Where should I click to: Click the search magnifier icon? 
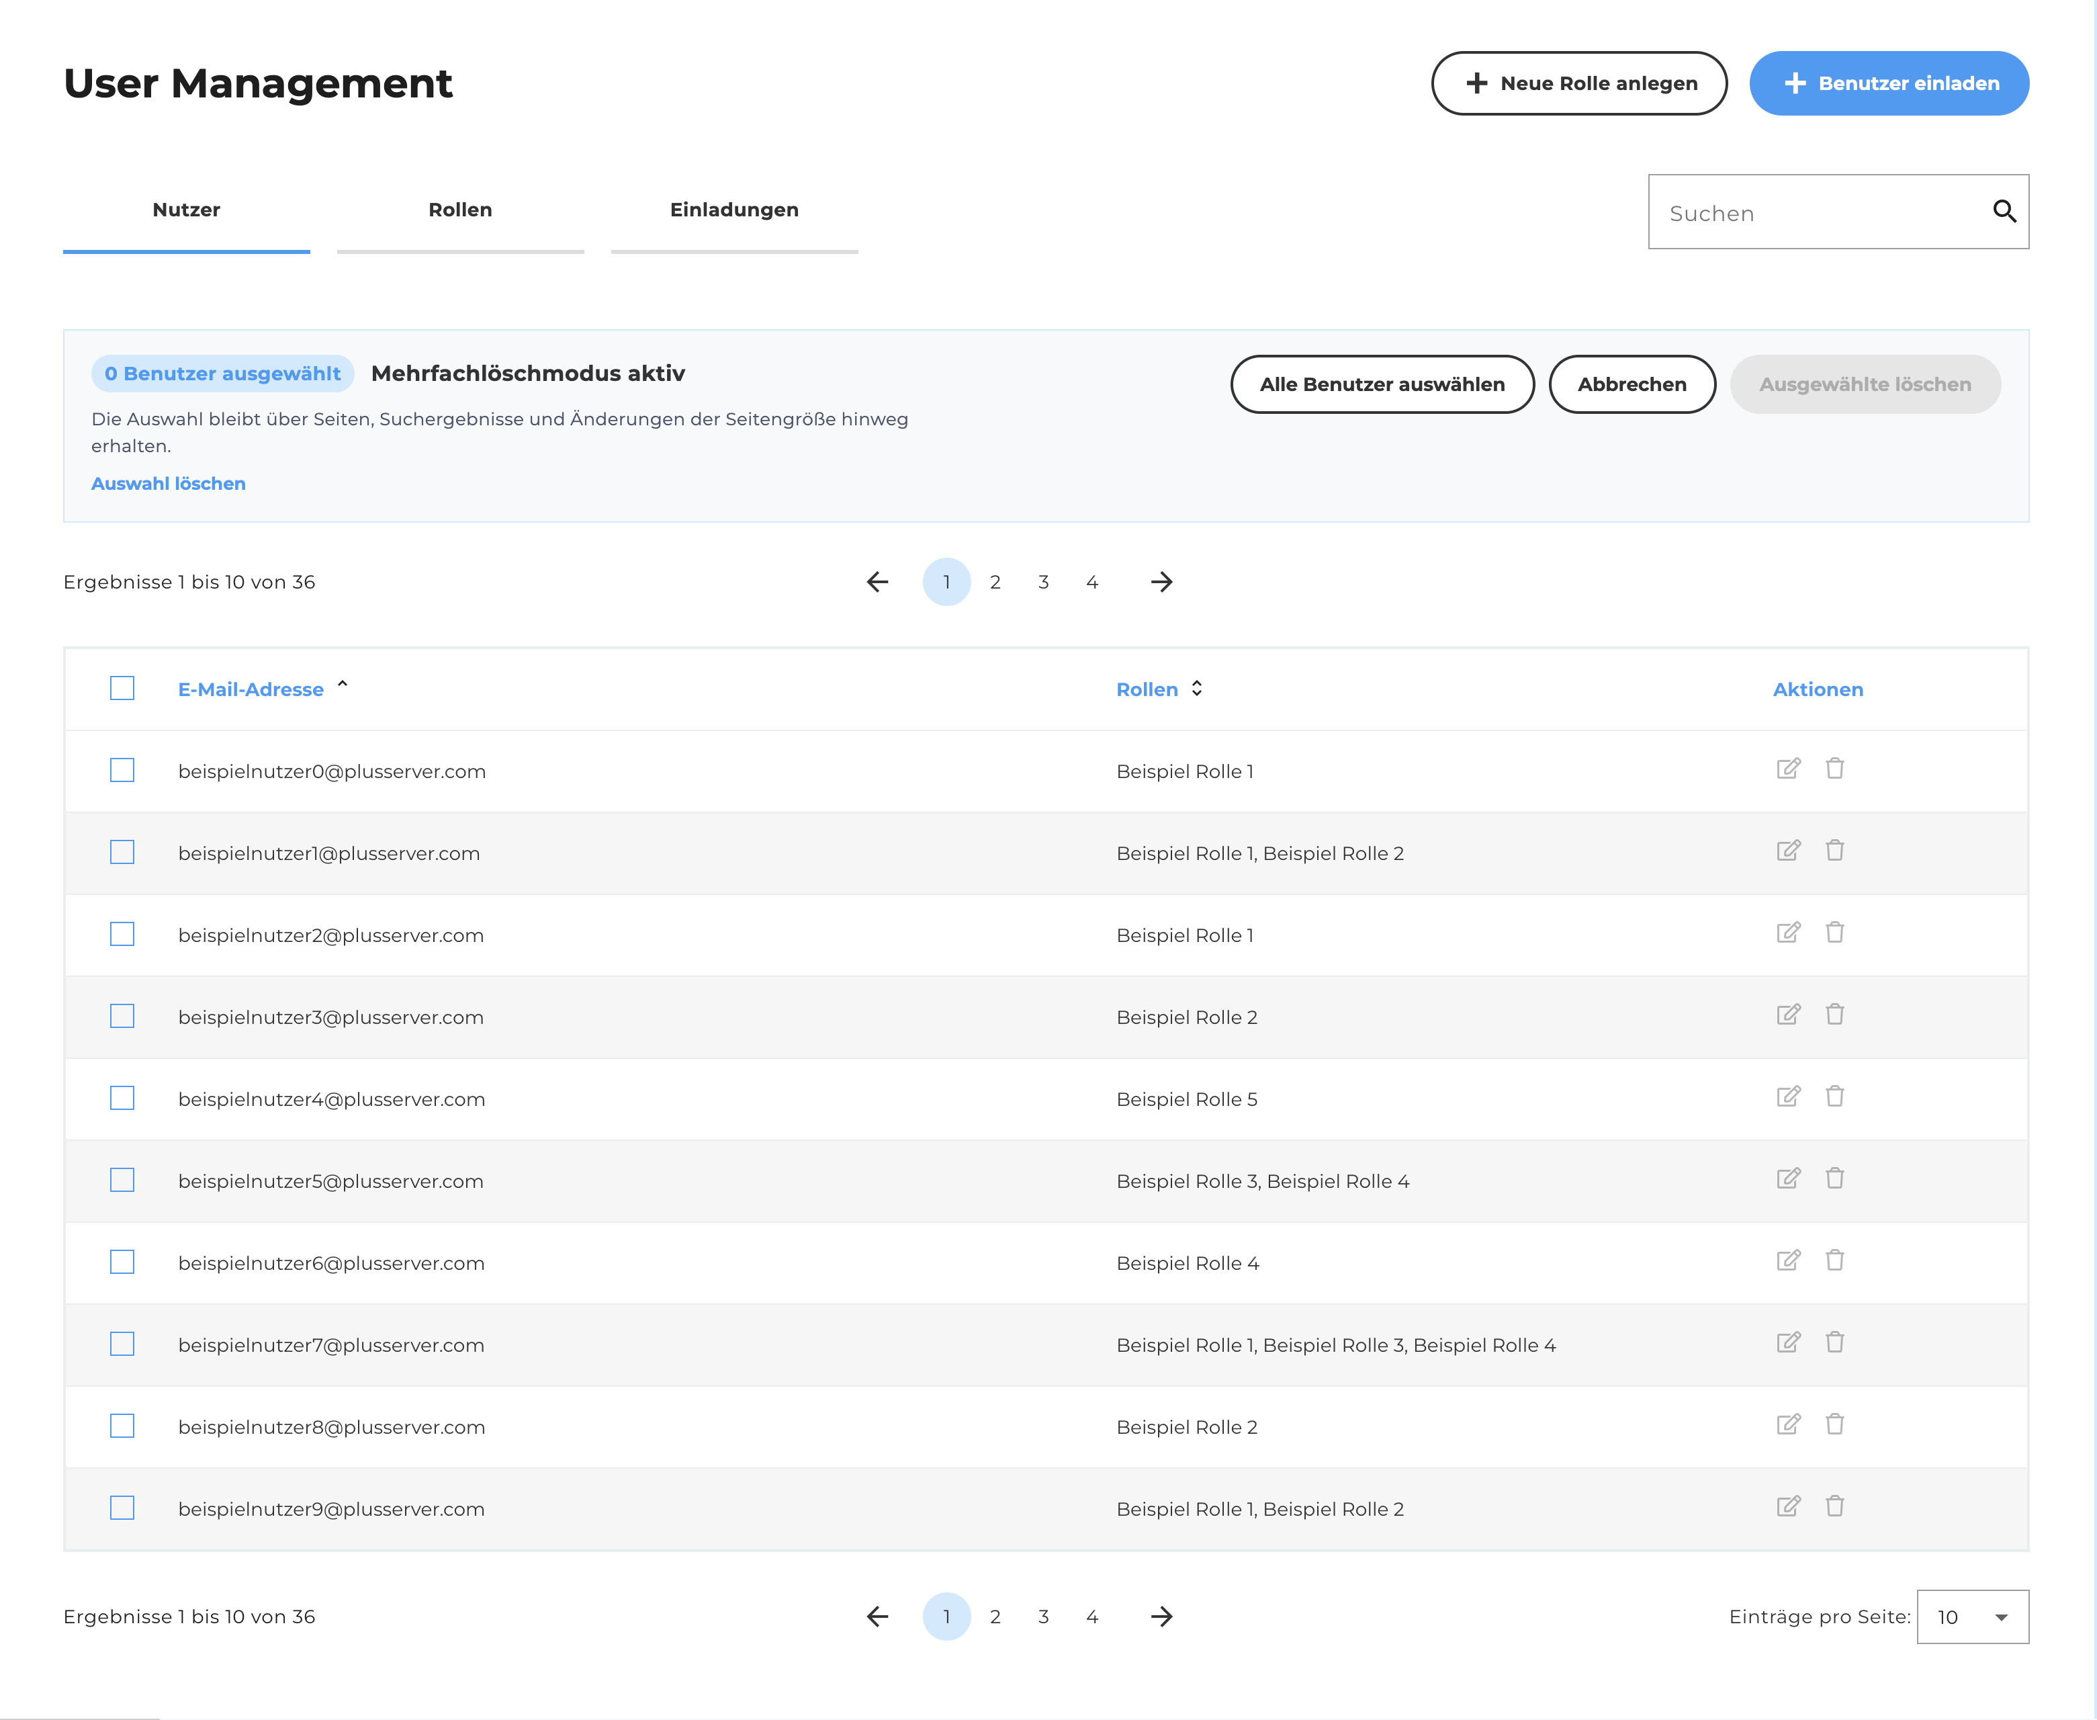(x=2004, y=211)
